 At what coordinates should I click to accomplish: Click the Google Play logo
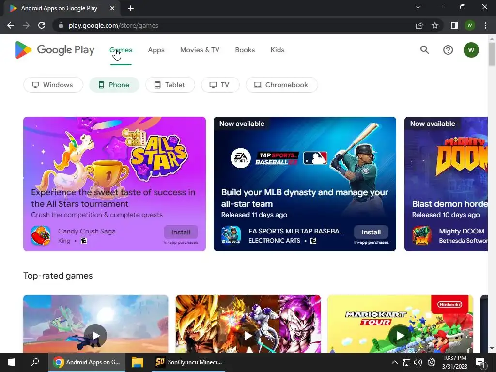[55, 50]
